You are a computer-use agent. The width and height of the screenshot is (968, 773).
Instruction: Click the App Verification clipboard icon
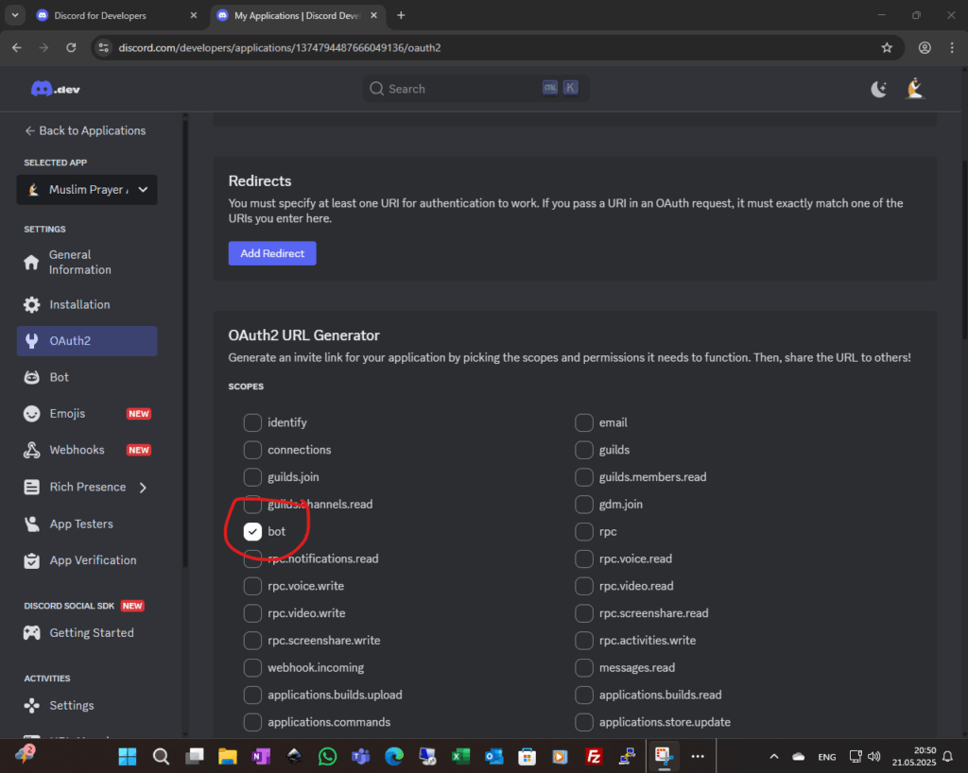(x=31, y=560)
